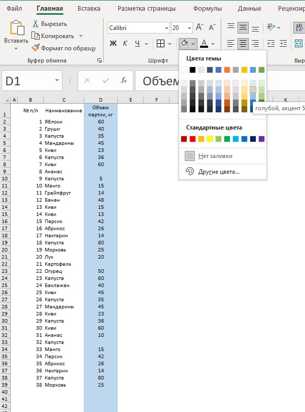The width and height of the screenshot is (305, 412).
Task: Choose Нет заливки option
Action: click(x=223, y=156)
